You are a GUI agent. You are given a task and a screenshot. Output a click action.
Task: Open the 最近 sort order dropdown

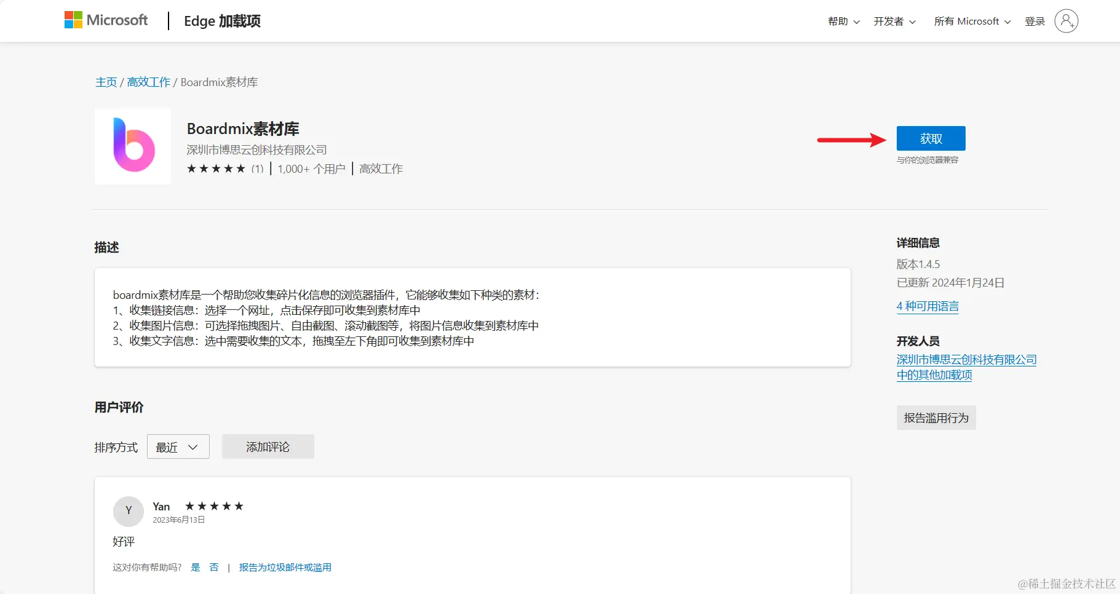point(178,446)
